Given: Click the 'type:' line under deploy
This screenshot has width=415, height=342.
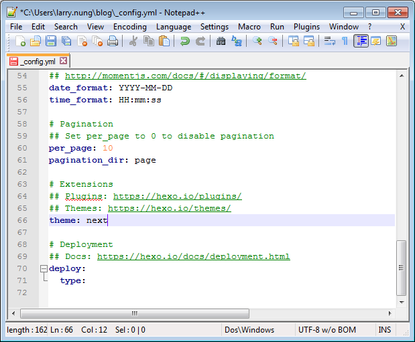Looking at the screenshot, I should point(73,280).
